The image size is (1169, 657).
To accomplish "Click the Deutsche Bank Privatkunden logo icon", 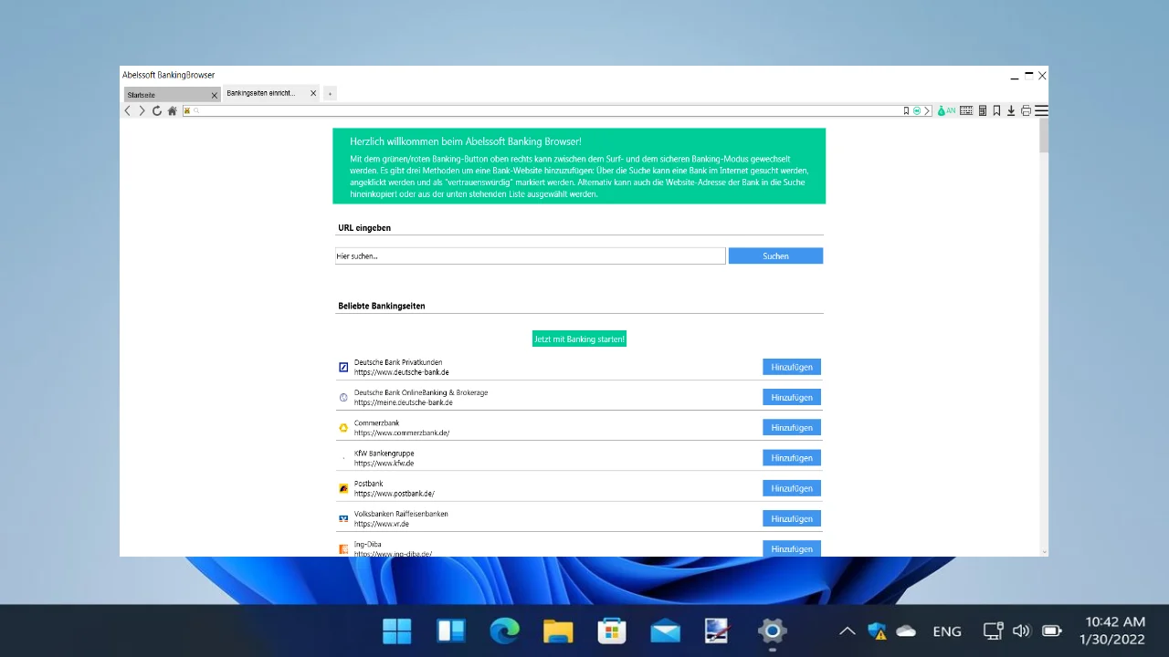I will coord(343,367).
